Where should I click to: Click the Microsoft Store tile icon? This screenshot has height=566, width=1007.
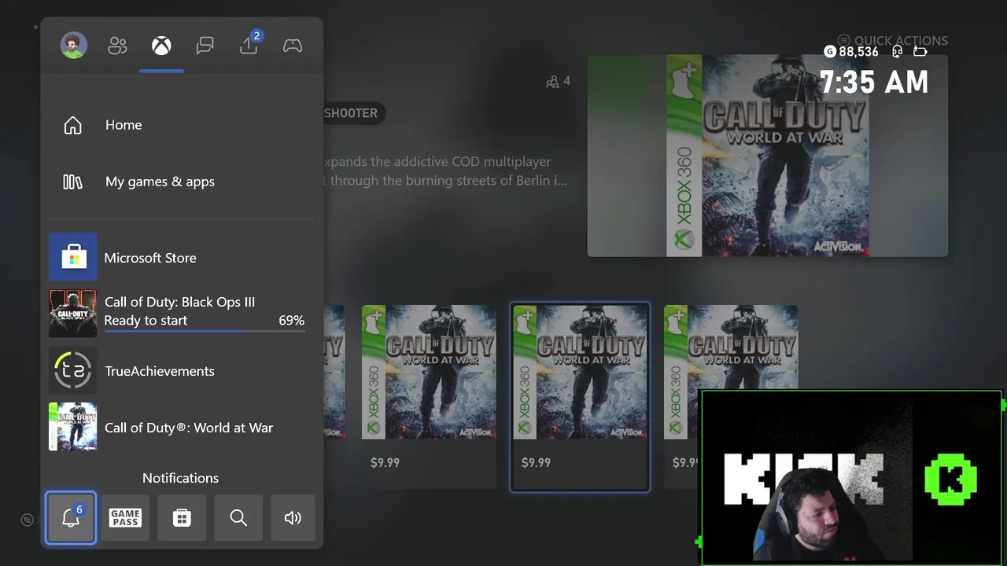pyautogui.click(x=73, y=257)
